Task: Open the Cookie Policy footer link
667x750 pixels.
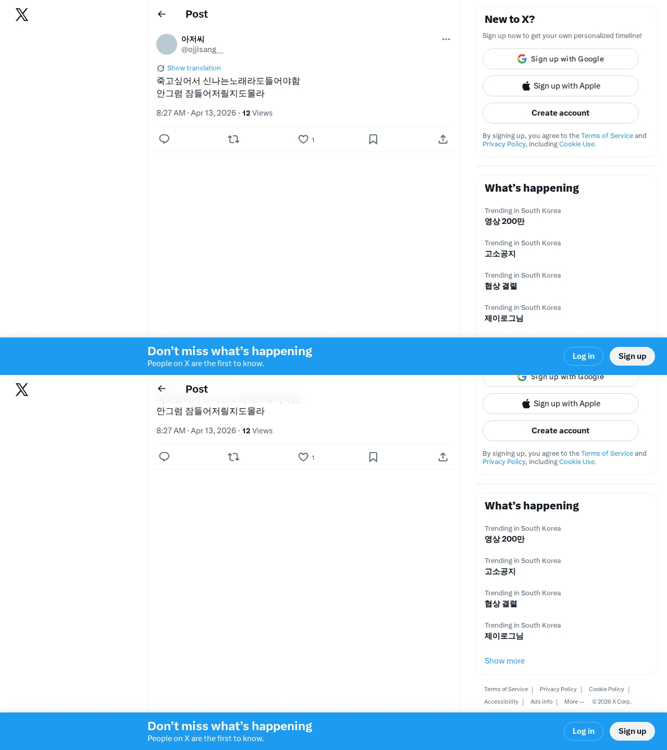Action: click(606, 689)
